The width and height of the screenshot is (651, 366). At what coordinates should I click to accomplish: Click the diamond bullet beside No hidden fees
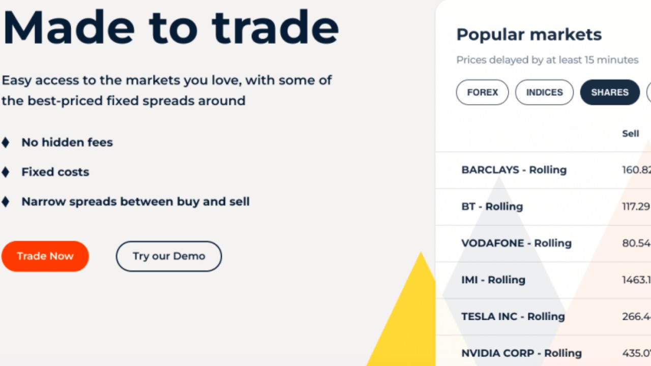point(6,142)
